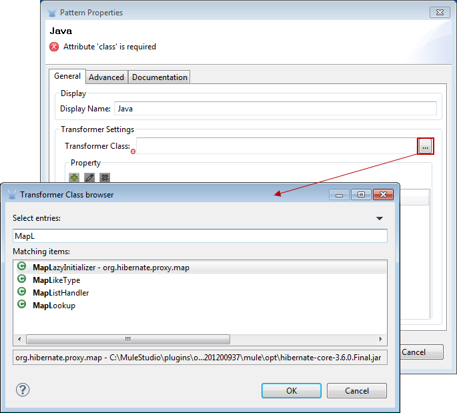
Task: Minimize the Transformer Class browser window
Action: (339, 194)
